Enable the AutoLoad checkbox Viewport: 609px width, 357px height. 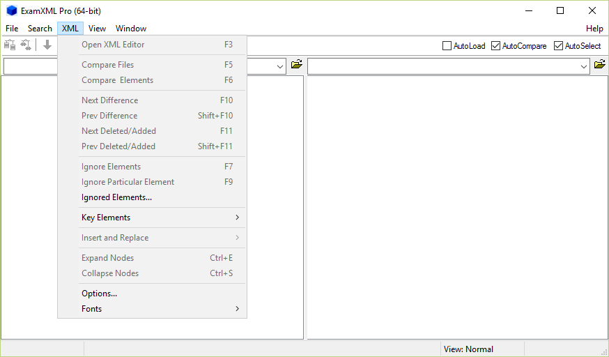464,46
